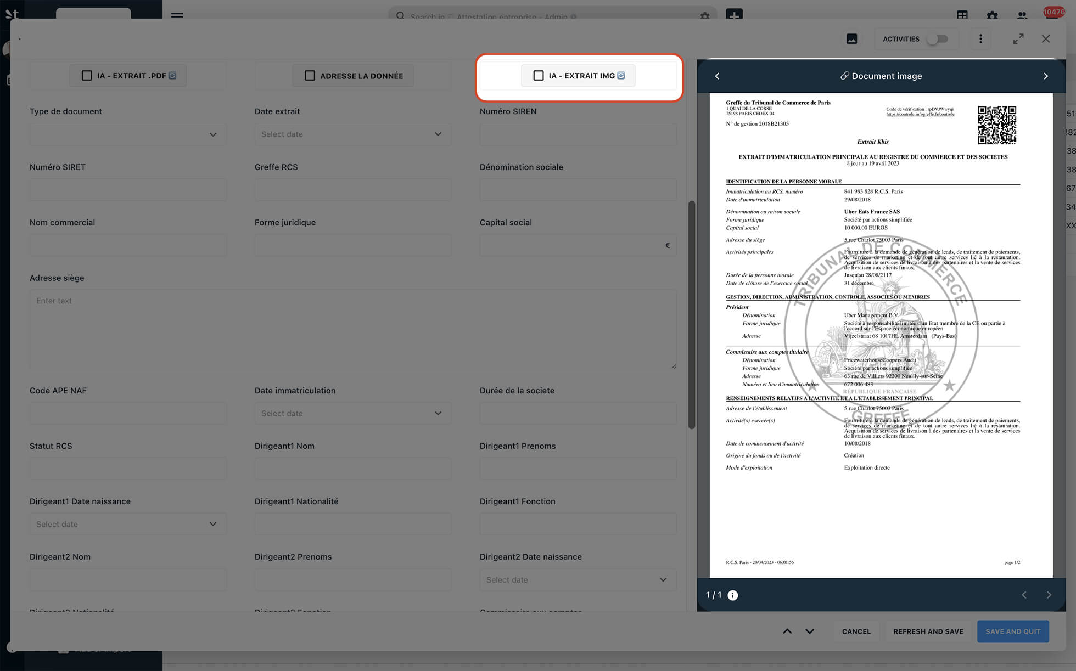
Task: Toggle the Activities switch
Action: (938, 39)
